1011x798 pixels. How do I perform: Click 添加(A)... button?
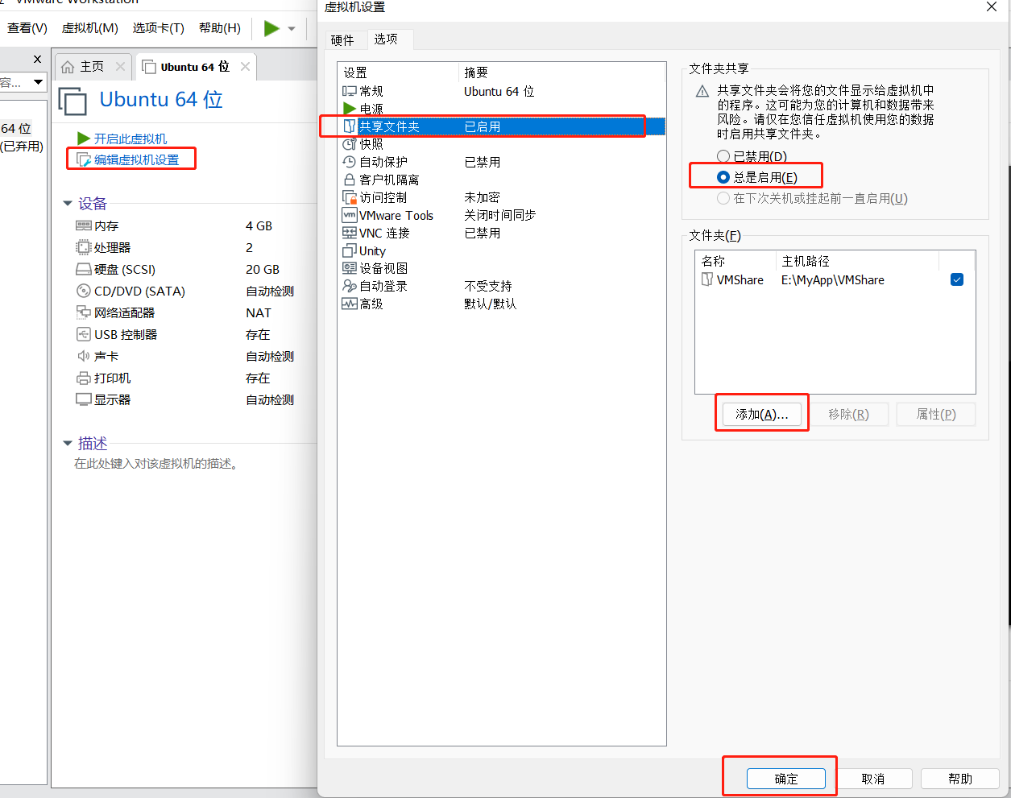pyautogui.click(x=761, y=414)
